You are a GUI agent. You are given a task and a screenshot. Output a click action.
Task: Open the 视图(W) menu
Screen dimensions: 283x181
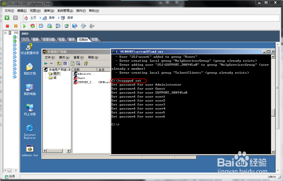(x=35, y=11)
